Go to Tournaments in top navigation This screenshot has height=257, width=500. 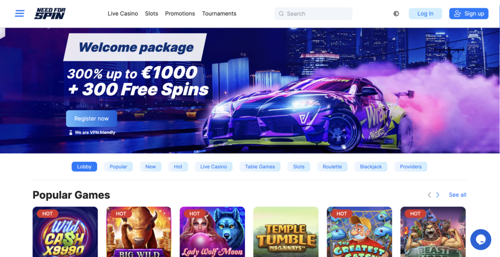tap(219, 14)
